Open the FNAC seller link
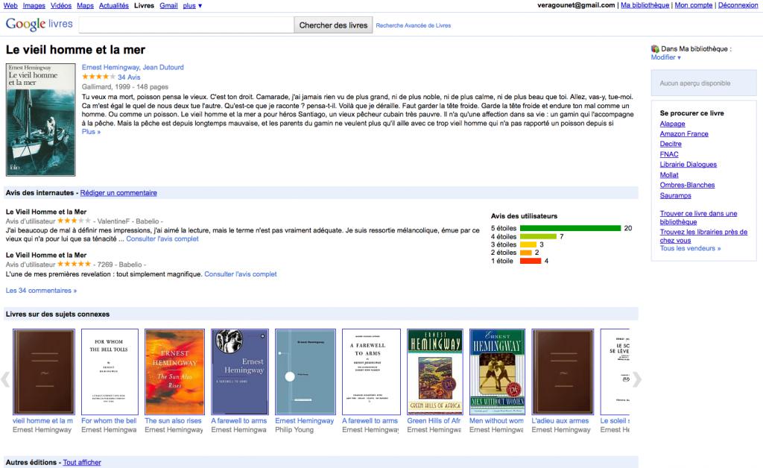 pyautogui.click(x=669, y=154)
